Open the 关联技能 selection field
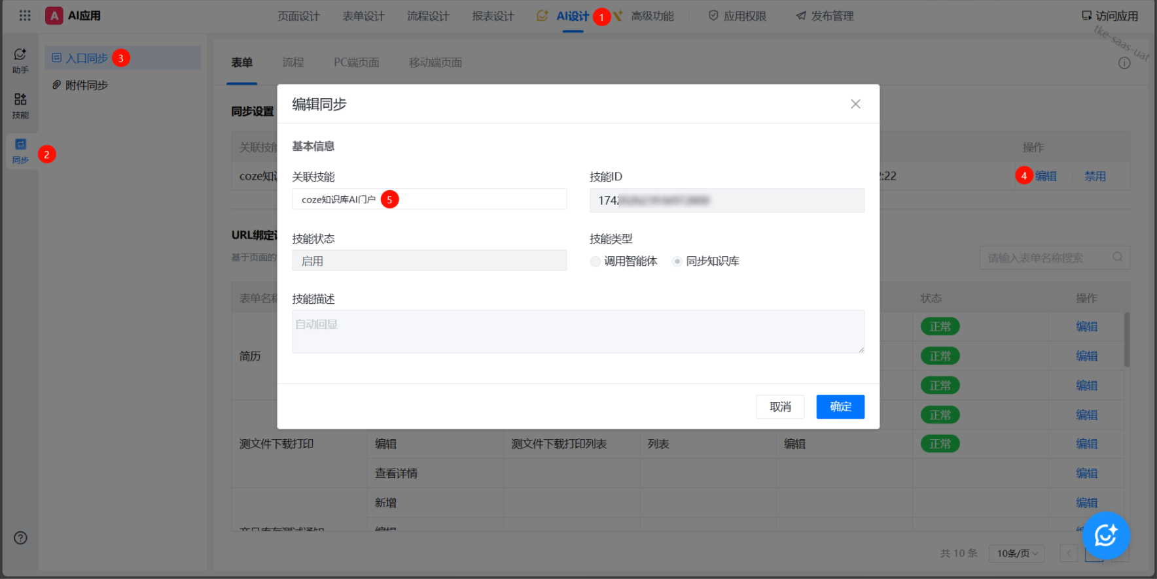Screen dimensions: 1157x579 click(x=429, y=199)
